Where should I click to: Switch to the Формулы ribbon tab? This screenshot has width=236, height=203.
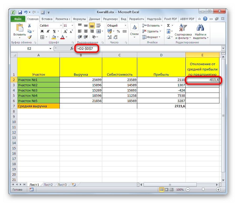pos(79,19)
